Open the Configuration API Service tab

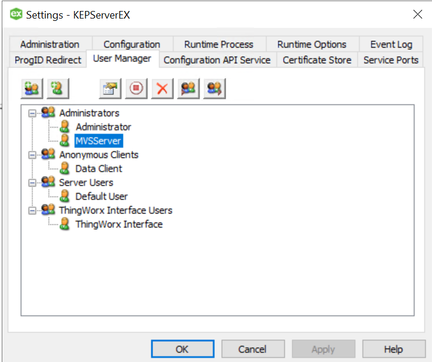(217, 60)
